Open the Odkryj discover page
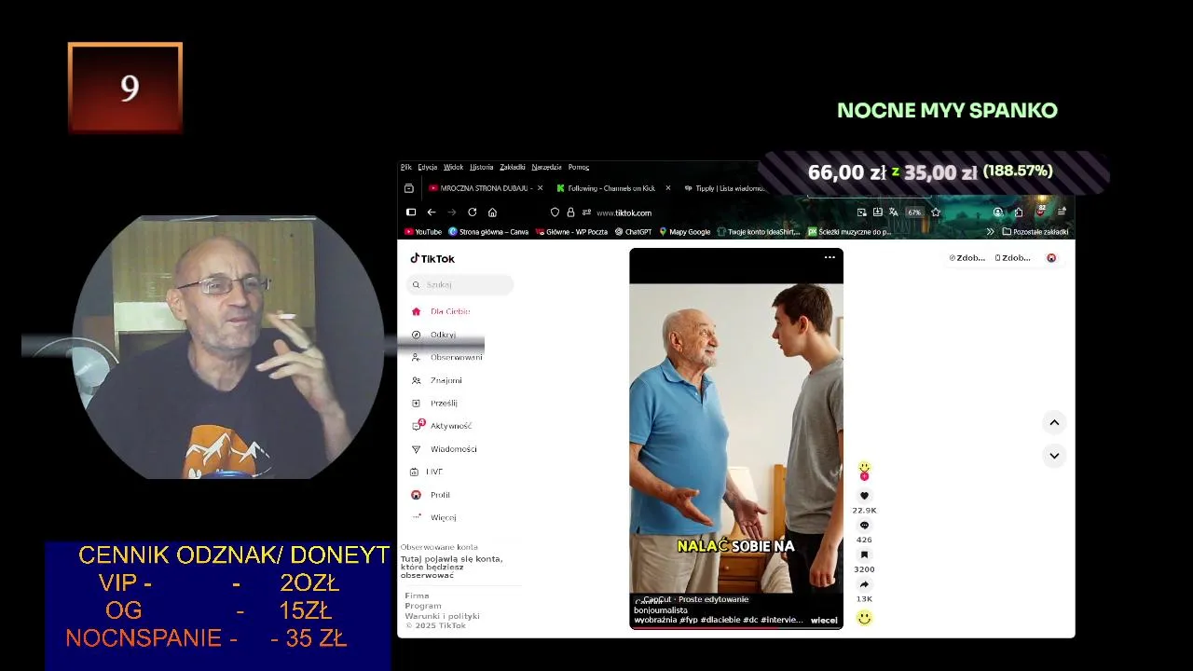1193x671 pixels. click(435, 335)
